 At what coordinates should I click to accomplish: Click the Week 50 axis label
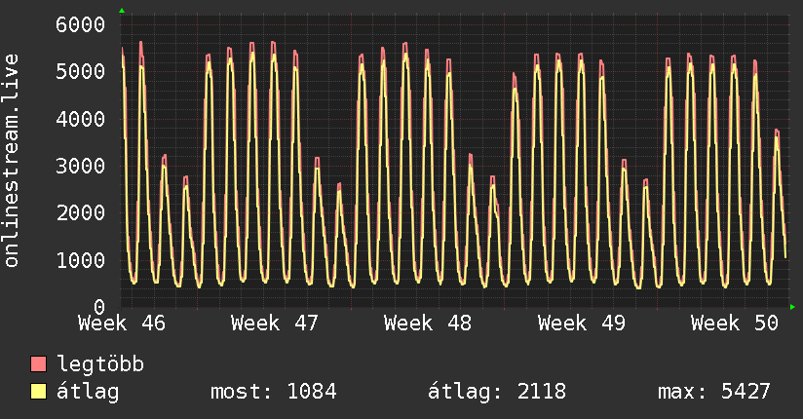pos(735,324)
